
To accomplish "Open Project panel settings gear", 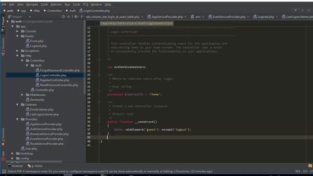I will (76, 17).
